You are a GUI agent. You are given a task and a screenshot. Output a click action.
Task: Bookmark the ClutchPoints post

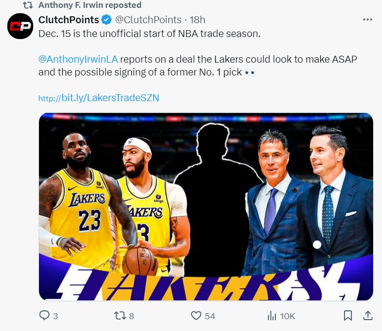click(x=348, y=316)
